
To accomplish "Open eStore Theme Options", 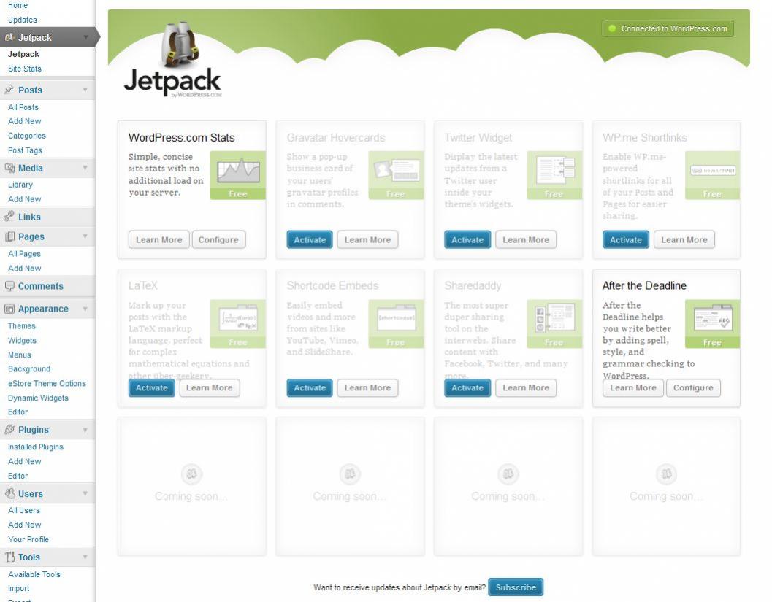I will pos(47,383).
